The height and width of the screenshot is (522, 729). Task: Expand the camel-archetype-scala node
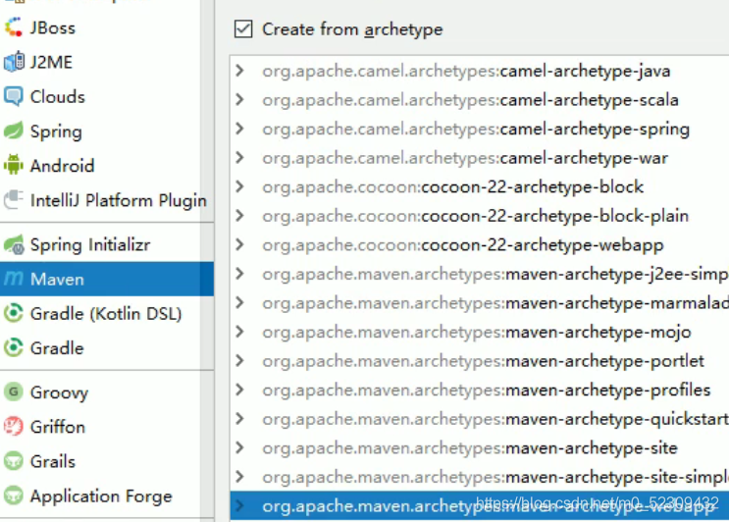tap(240, 99)
